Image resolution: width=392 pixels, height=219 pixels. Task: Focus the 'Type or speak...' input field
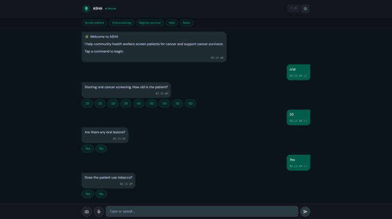[x=202, y=212]
